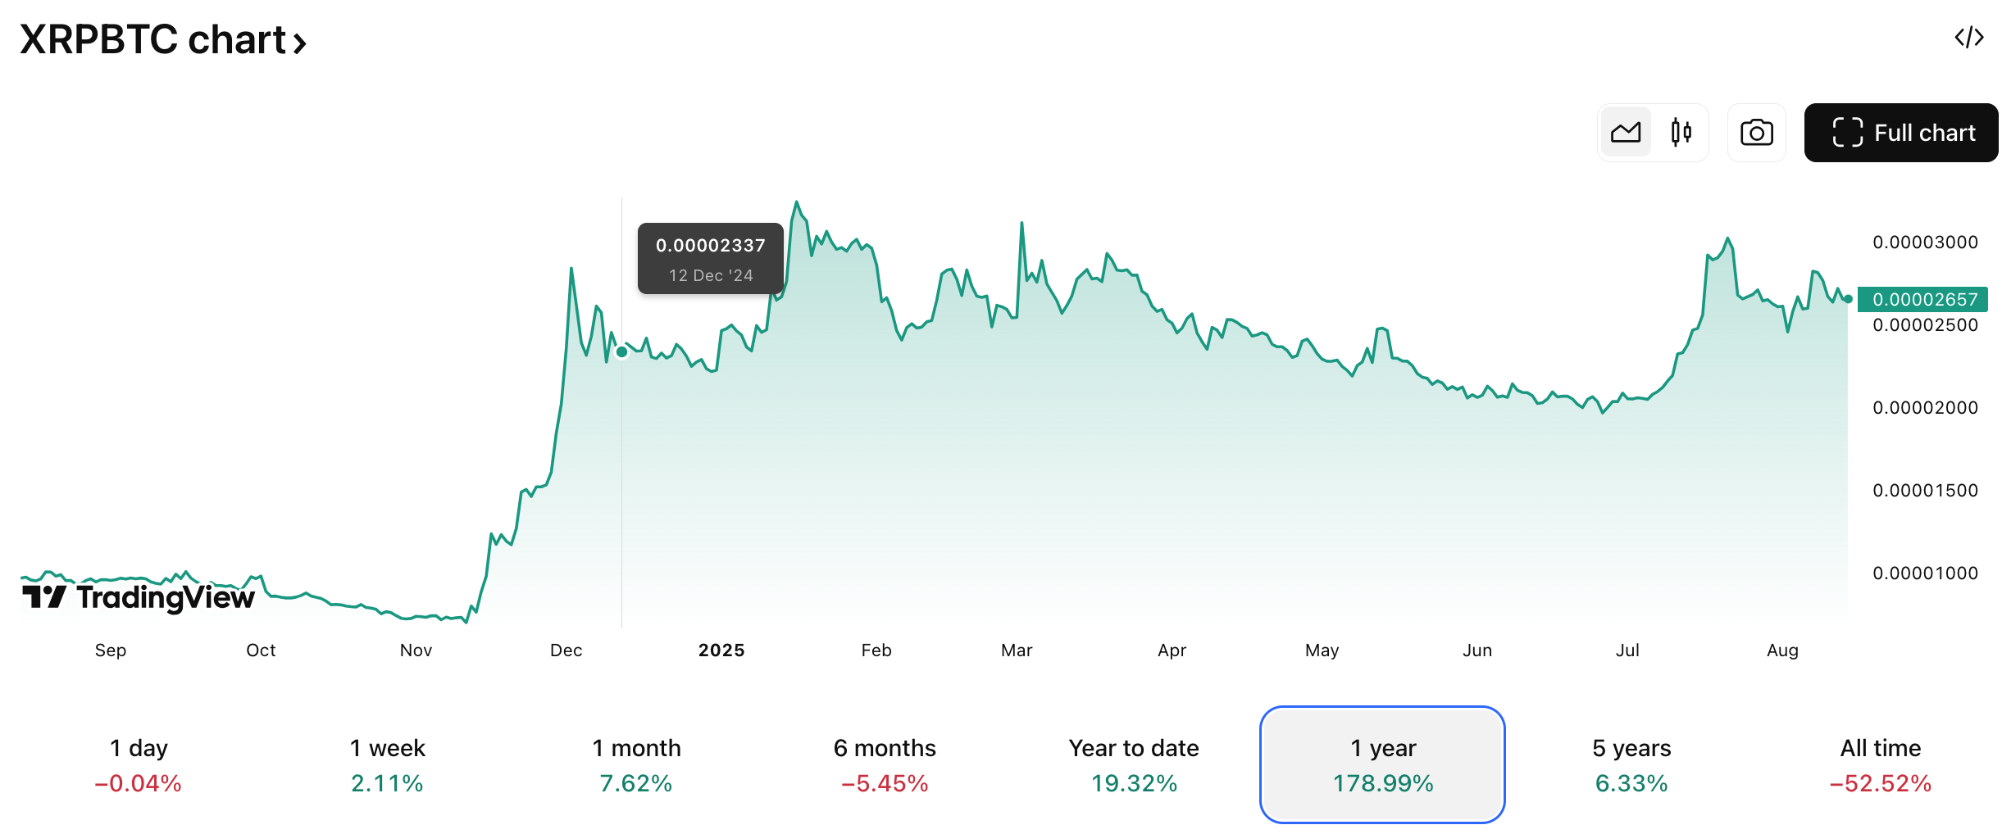Switch to area chart view

click(x=1625, y=133)
